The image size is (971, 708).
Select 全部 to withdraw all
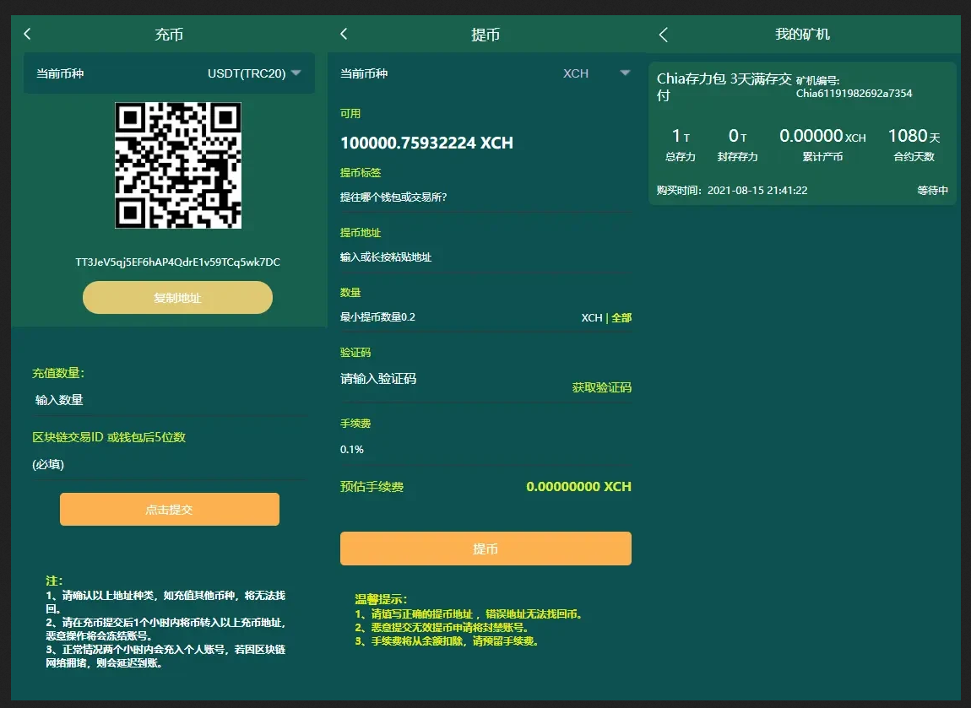621,318
